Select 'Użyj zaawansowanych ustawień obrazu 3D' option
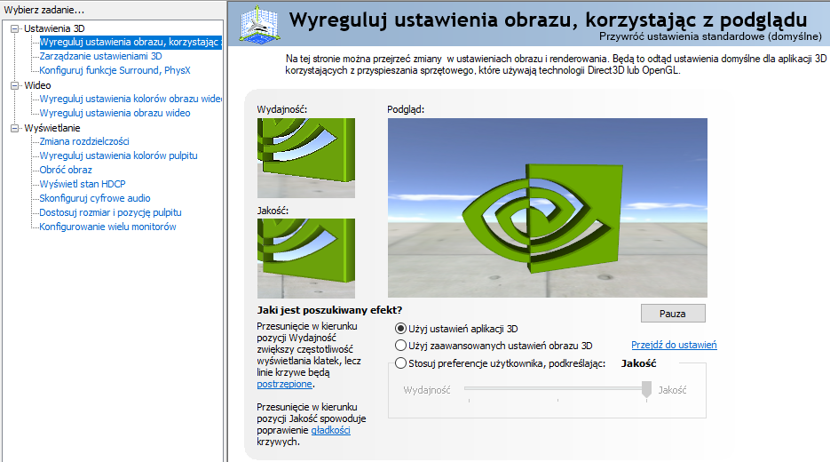830x462 pixels. (x=400, y=346)
